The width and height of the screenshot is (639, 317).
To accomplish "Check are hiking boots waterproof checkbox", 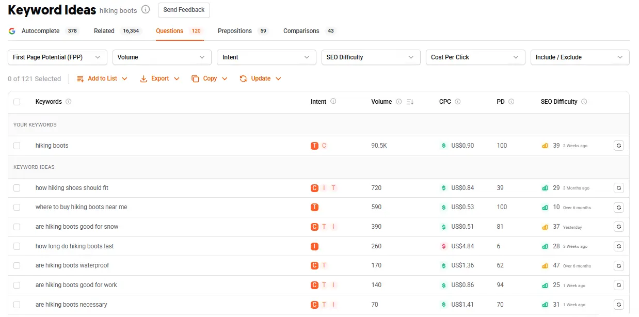I will pos(17,265).
